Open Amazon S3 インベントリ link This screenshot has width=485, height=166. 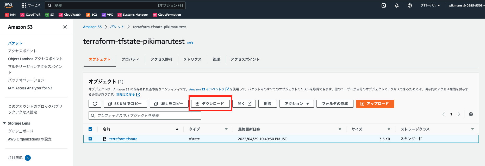click(209, 89)
